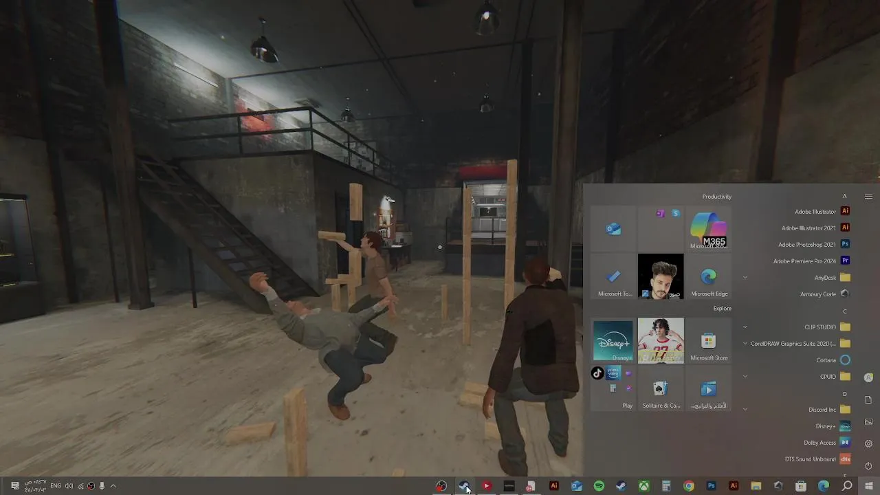Screen dimensions: 880x495
Task: Open Outlook from the taskbar
Action: 576,486
